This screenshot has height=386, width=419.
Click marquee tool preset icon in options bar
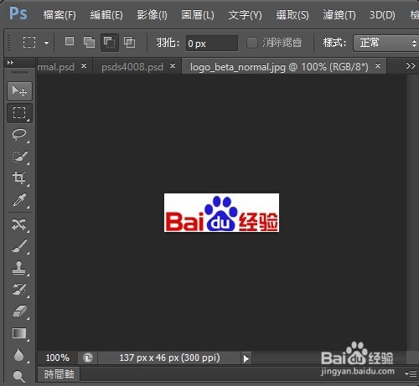coord(29,43)
